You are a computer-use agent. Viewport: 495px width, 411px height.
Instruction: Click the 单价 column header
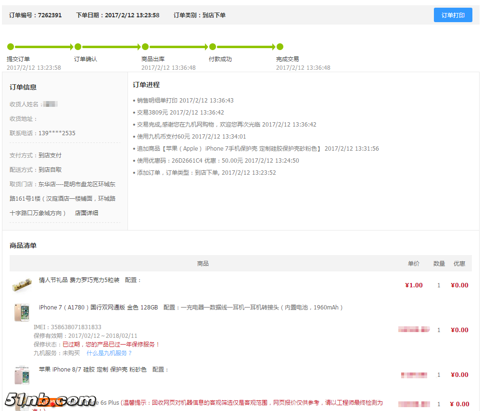414,263
